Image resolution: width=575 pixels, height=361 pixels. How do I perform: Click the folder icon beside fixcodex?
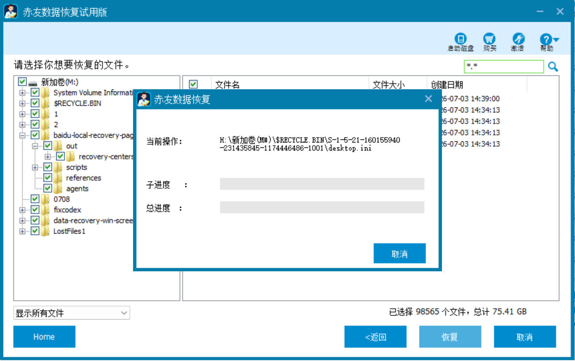[45, 210]
